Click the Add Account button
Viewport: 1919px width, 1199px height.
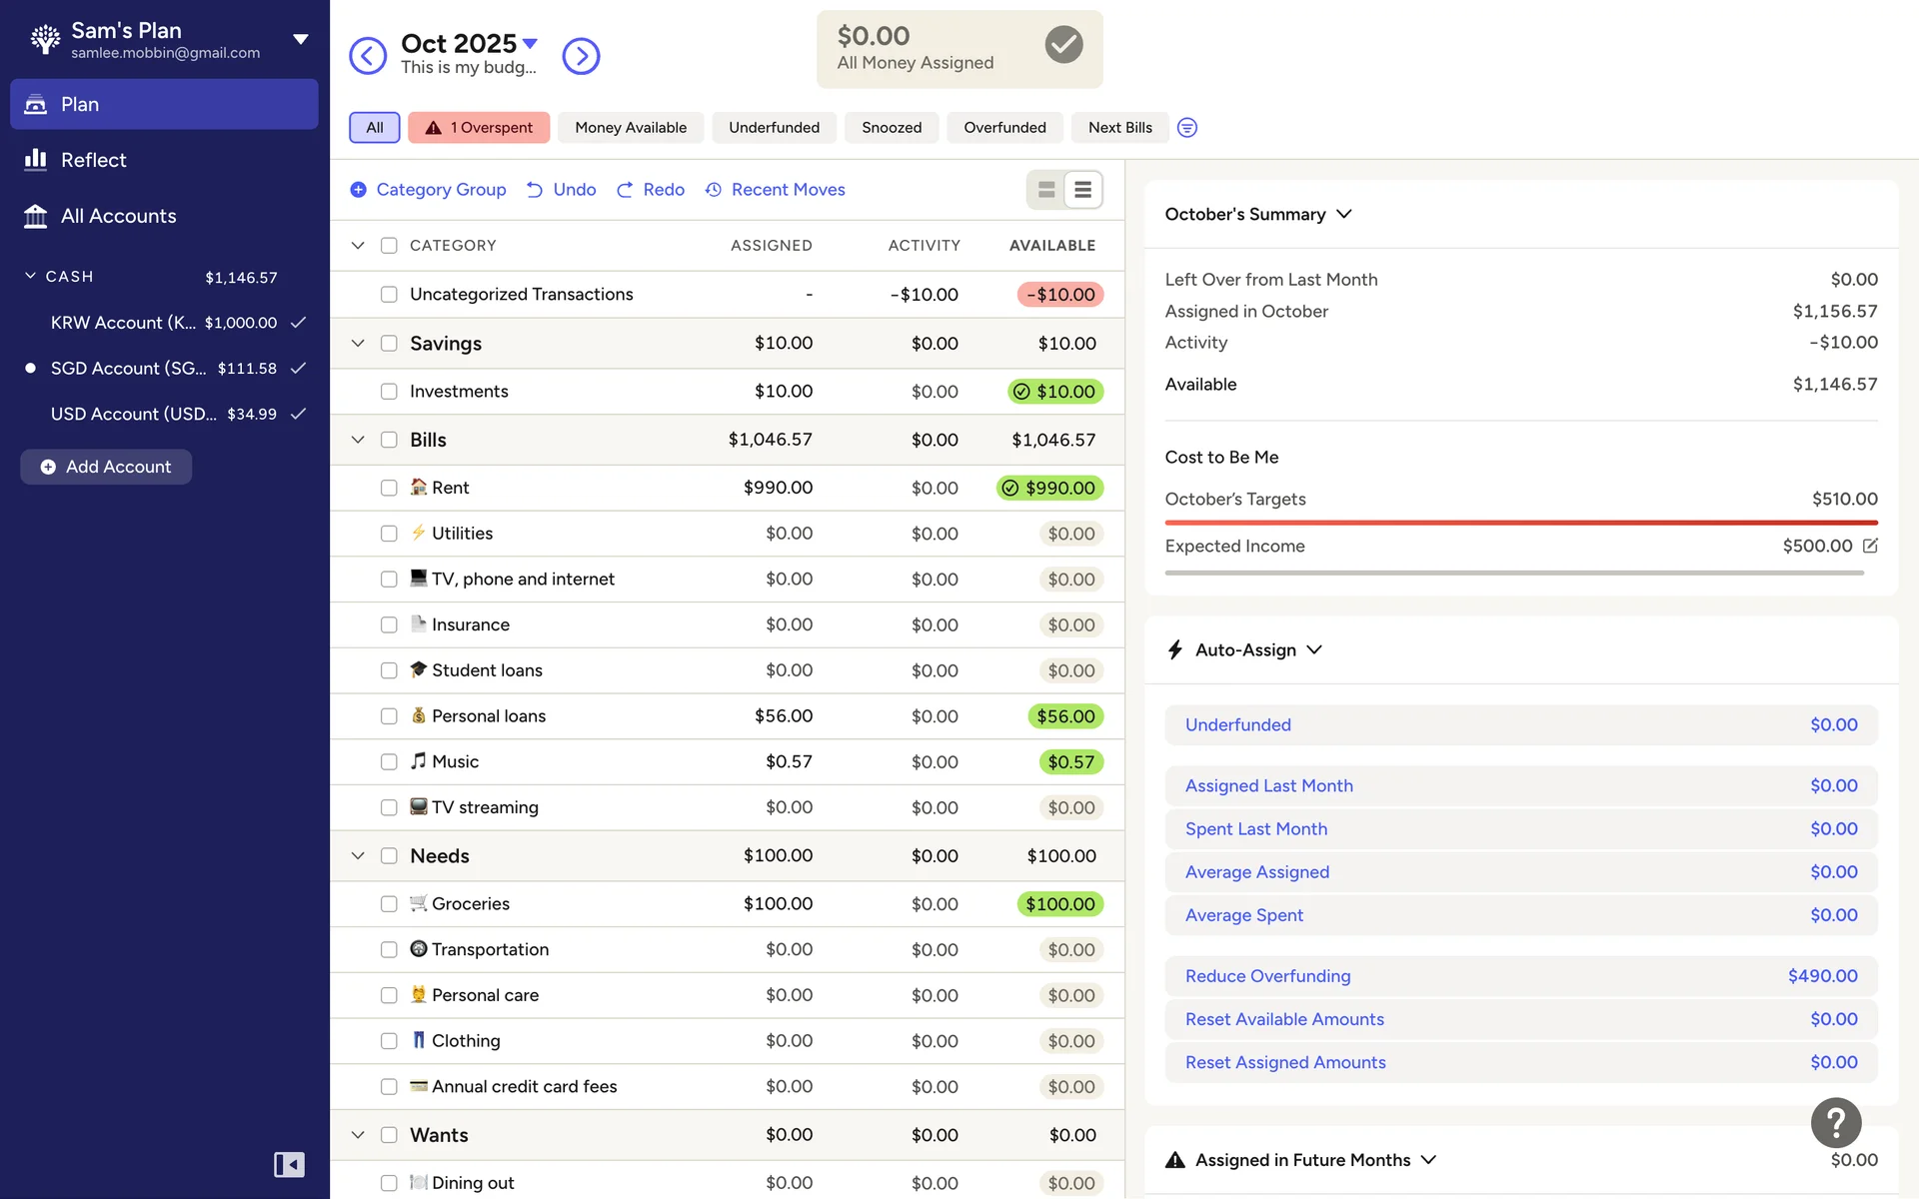pos(106,467)
